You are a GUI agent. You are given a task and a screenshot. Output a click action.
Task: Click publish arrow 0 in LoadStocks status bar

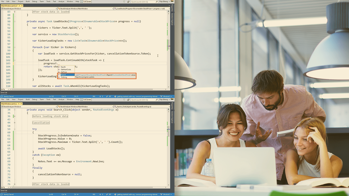[x=101, y=96]
